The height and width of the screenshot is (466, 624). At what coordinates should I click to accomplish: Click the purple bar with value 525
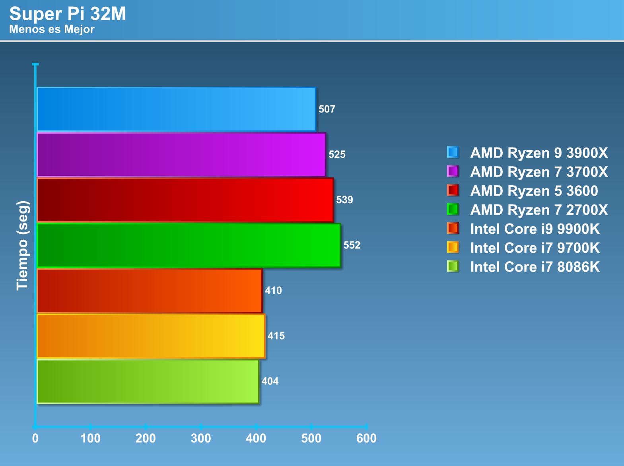[x=181, y=155]
